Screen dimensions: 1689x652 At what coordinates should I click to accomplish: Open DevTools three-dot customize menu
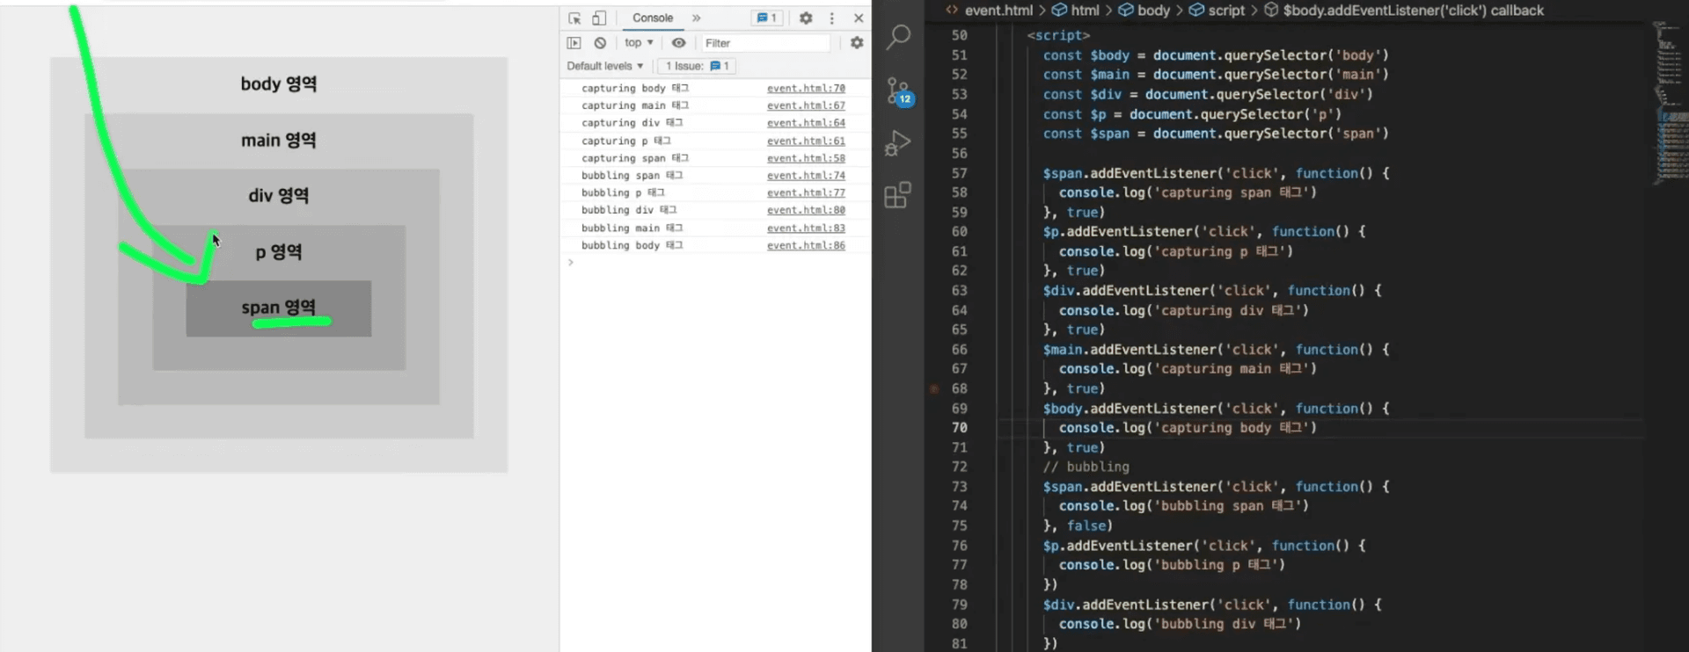[x=831, y=18]
